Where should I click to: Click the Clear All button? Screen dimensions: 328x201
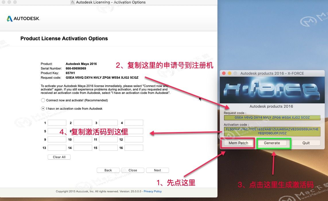(59, 157)
